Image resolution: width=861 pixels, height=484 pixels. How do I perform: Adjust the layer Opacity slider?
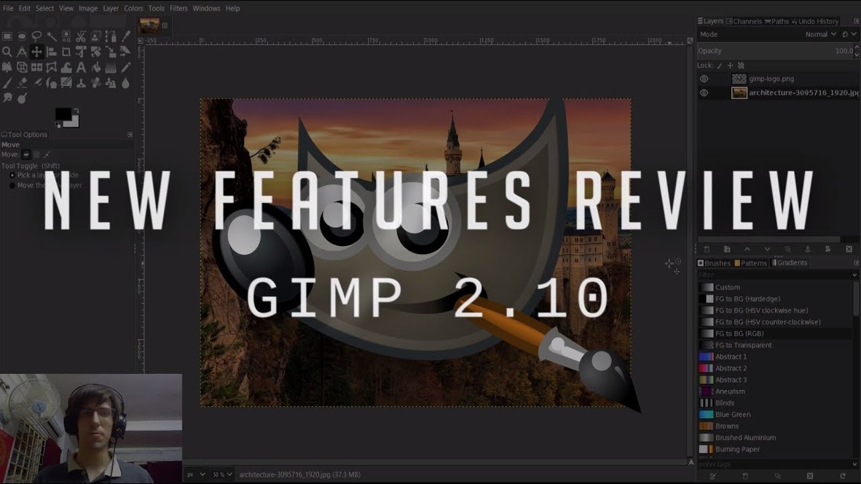776,50
